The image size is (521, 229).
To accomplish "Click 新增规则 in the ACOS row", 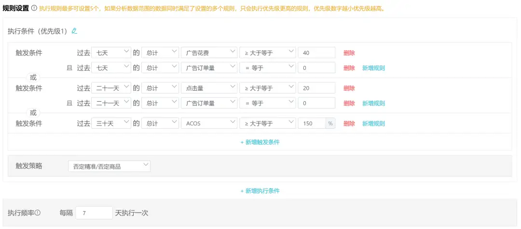I will [373, 123].
